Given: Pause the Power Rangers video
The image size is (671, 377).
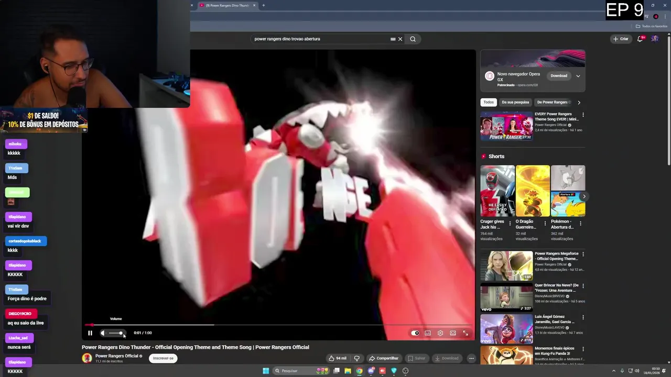Looking at the screenshot, I should (90, 333).
